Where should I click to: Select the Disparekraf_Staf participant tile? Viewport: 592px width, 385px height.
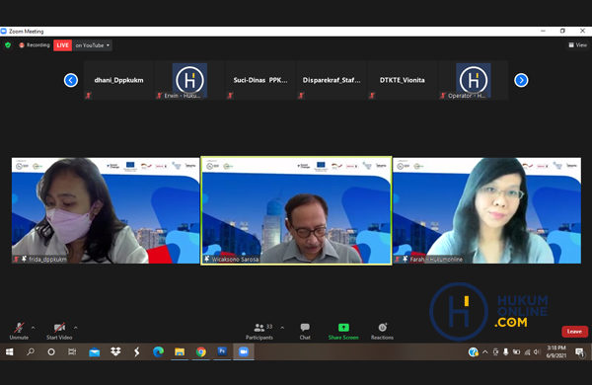(332, 80)
